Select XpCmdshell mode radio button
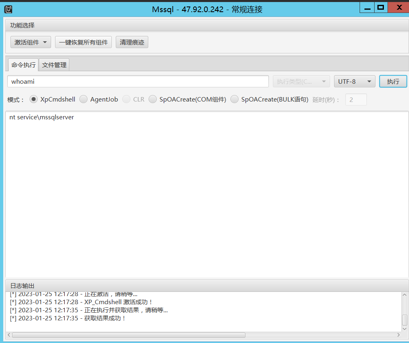Viewport: 409px width, 343px height. (x=33, y=100)
